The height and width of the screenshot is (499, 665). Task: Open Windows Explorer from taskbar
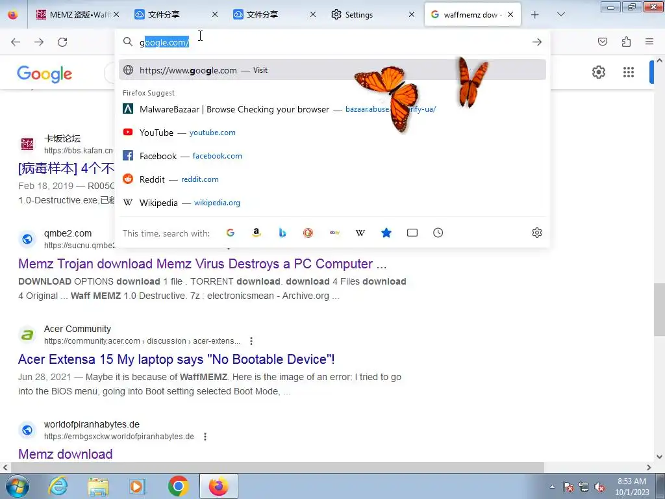(x=98, y=486)
